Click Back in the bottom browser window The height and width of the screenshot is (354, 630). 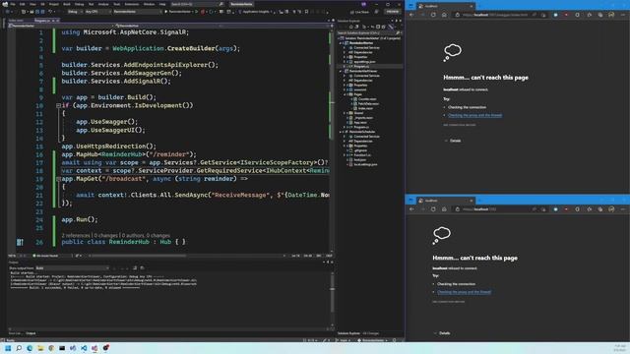tap(411, 209)
